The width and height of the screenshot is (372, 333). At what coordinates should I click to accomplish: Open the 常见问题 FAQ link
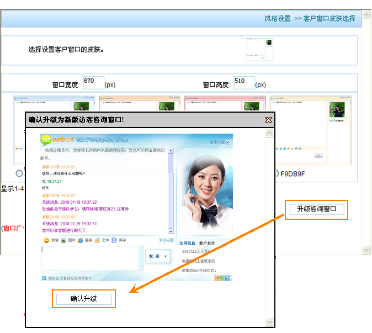tap(166, 240)
